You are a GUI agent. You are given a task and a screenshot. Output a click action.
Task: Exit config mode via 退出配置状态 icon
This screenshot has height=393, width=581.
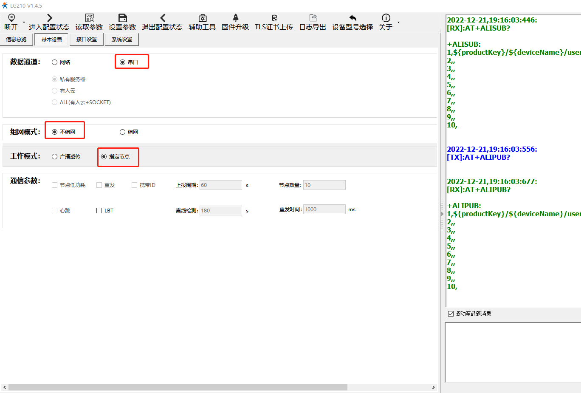tap(162, 18)
